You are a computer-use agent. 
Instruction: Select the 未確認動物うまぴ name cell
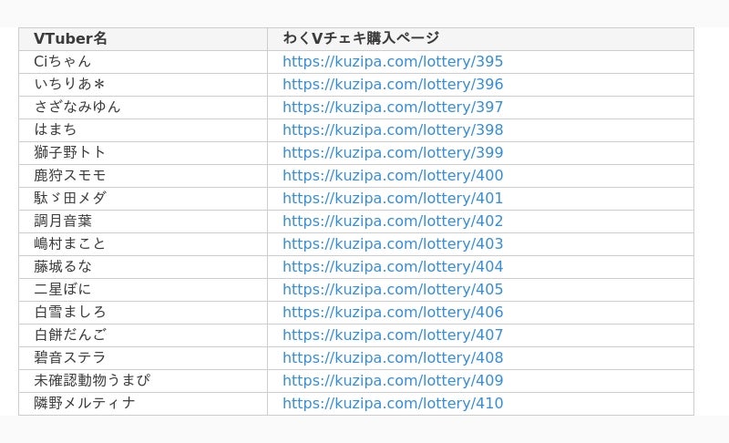coord(91,381)
